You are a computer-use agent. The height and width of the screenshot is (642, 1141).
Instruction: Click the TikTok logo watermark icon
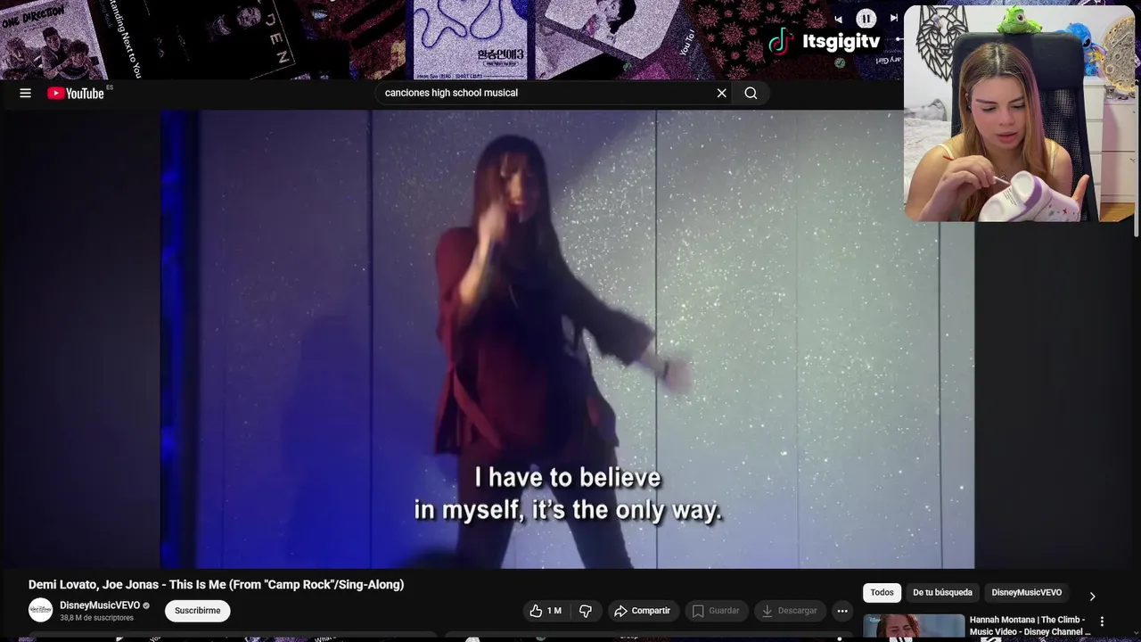point(781,41)
